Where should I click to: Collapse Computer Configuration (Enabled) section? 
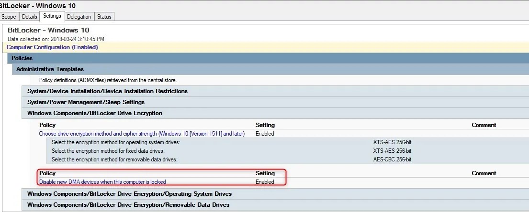[266, 47]
